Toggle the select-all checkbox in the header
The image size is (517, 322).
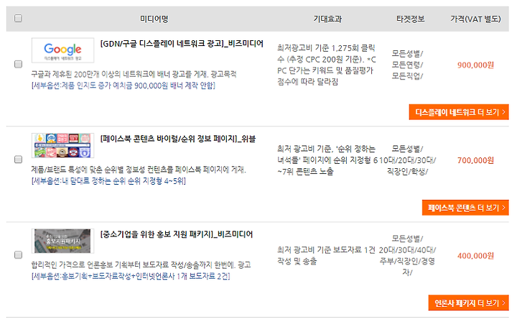click(x=19, y=18)
